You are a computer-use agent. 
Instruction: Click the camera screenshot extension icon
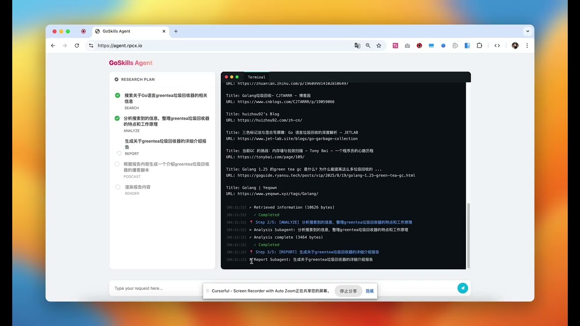[407, 46]
